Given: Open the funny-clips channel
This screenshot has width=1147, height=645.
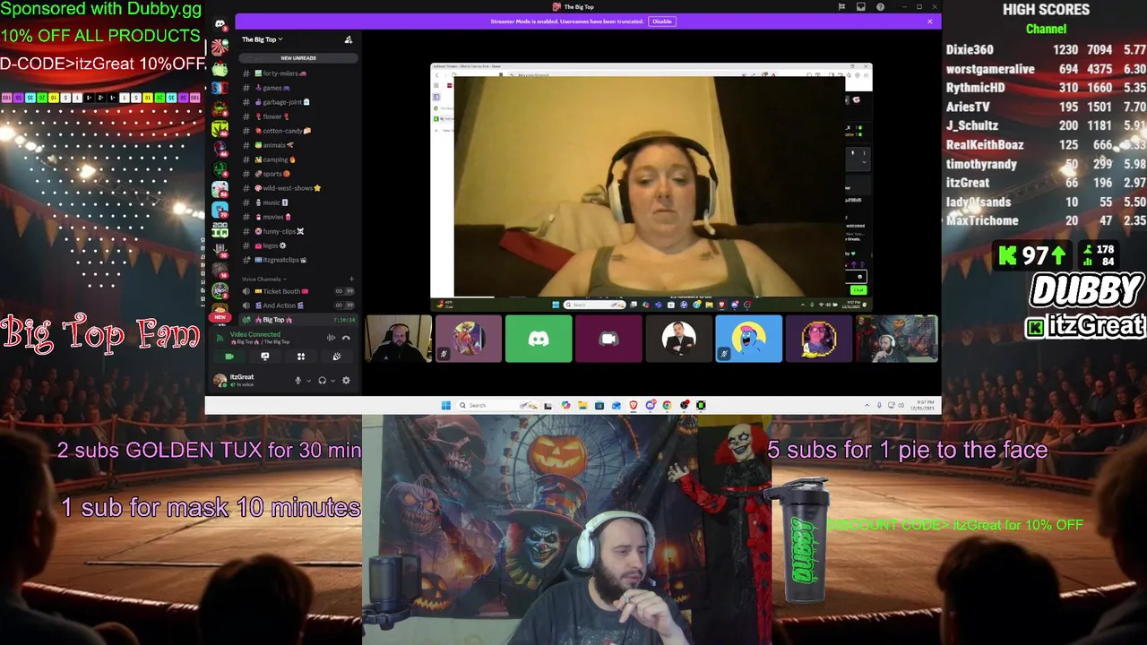Looking at the screenshot, I should tap(298, 231).
